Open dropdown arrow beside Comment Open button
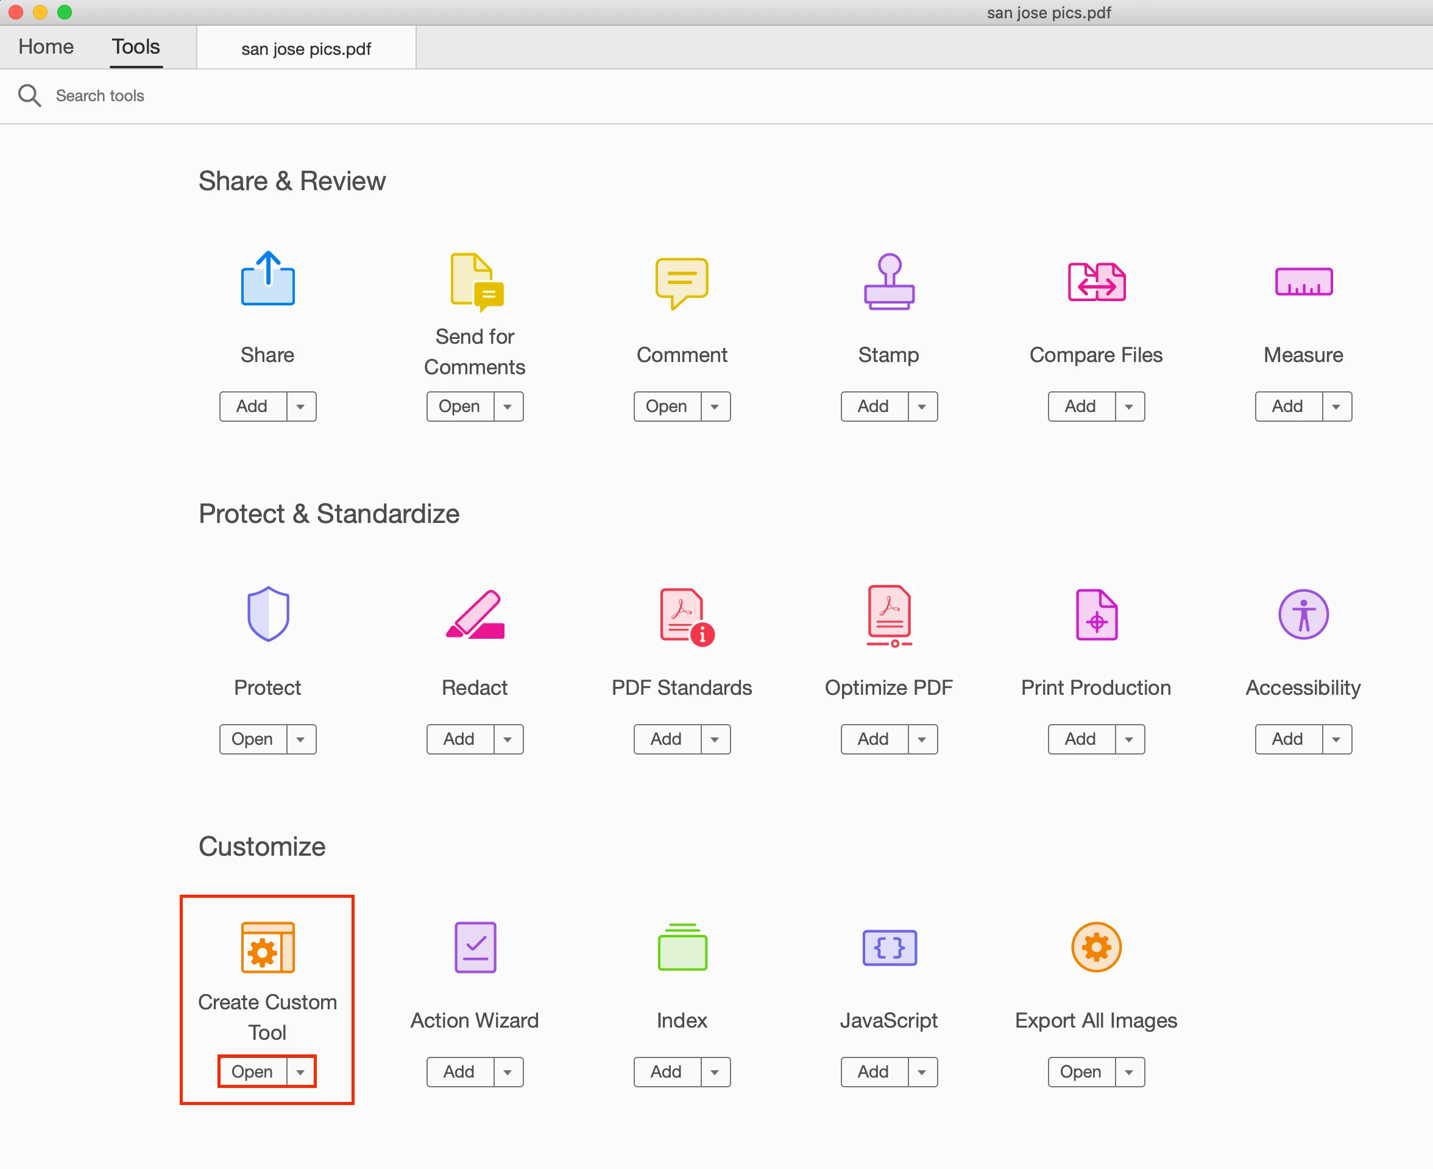Screen dimensions: 1433x1169 (x=715, y=407)
